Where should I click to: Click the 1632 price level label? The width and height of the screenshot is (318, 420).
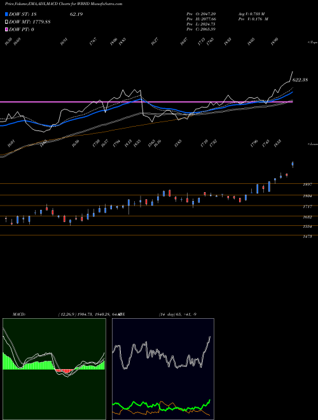[307, 217]
